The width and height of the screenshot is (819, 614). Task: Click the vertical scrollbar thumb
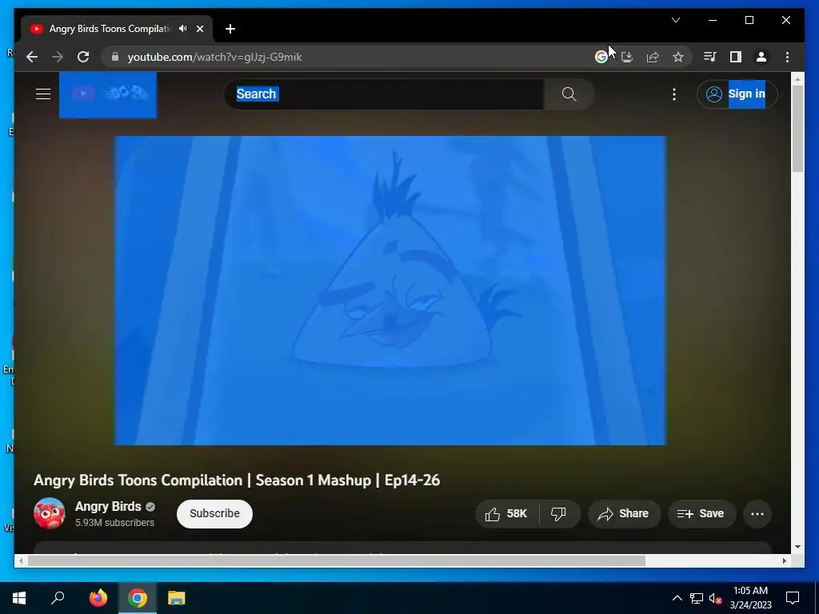pyautogui.click(x=797, y=129)
